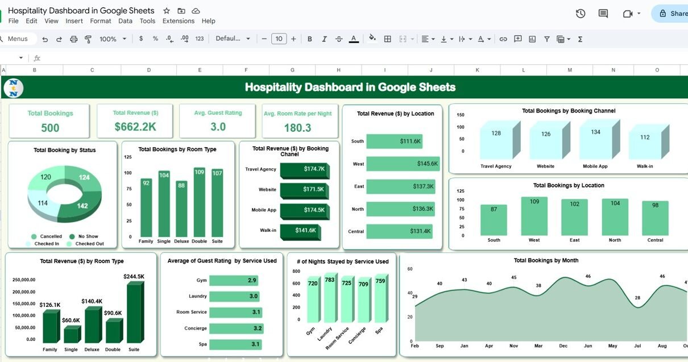Select the Total Revenue ($) card
This screenshot has width=688, height=362.
point(135,120)
